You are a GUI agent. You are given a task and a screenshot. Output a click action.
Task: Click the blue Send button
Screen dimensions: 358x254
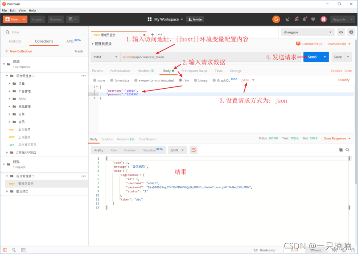312,57
